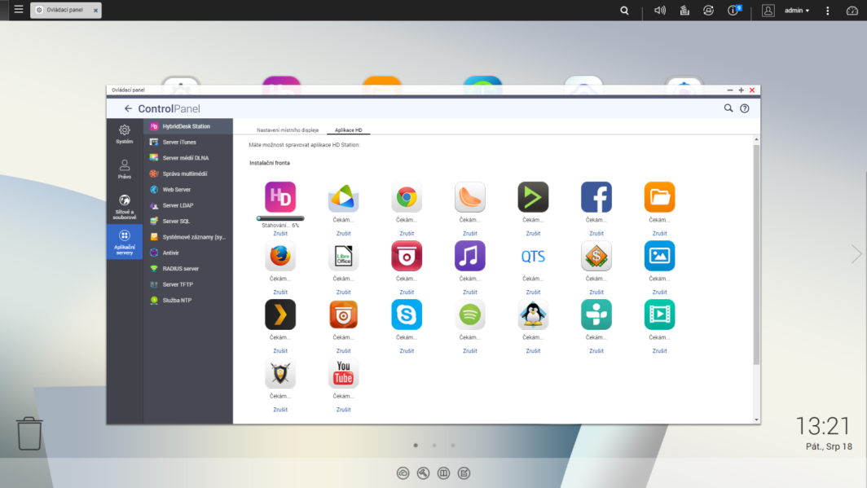
Task: Click the orange File Station folder icon
Action: tap(660, 196)
